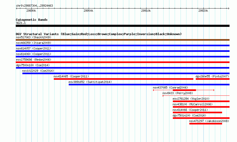The image size is (237, 142).
Task: Click the dgv7501n100 (Coe2014) label
Action: click(189, 115)
